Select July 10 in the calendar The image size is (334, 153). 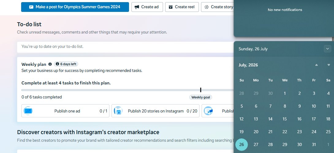coord(314,106)
